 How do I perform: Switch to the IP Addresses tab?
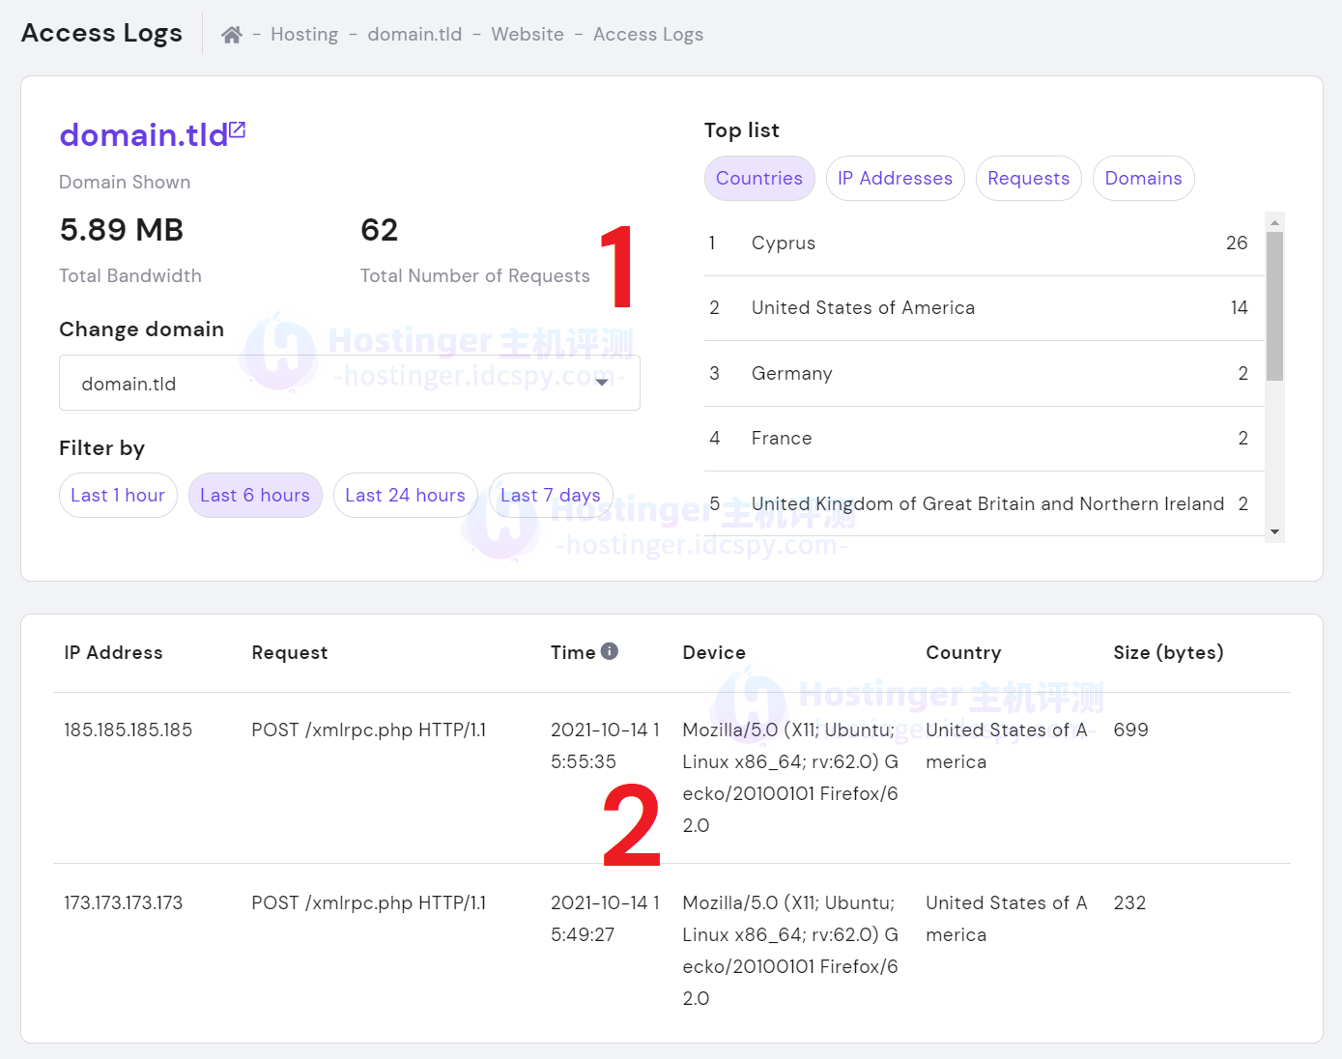[895, 179]
